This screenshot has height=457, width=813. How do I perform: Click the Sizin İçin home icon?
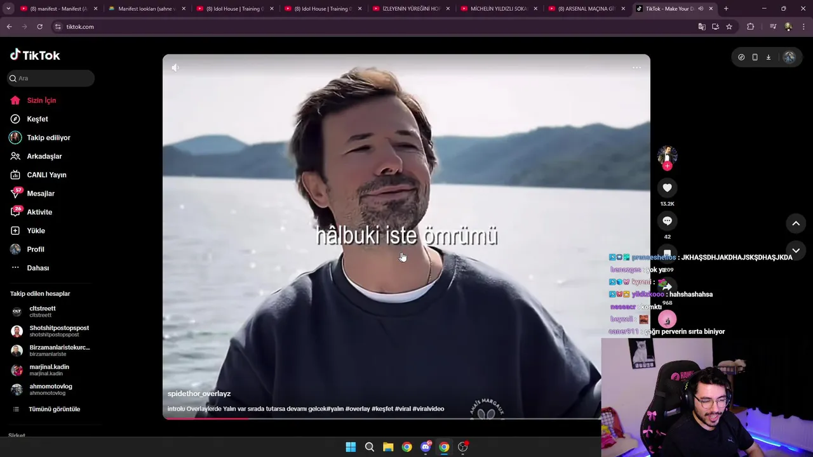pos(15,100)
